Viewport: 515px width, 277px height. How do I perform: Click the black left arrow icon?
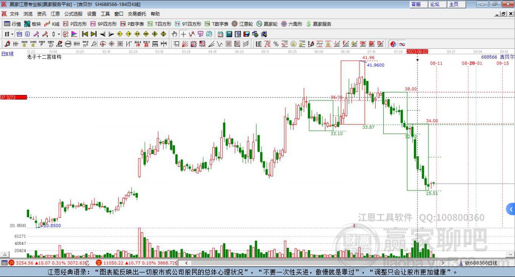click(x=103, y=34)
